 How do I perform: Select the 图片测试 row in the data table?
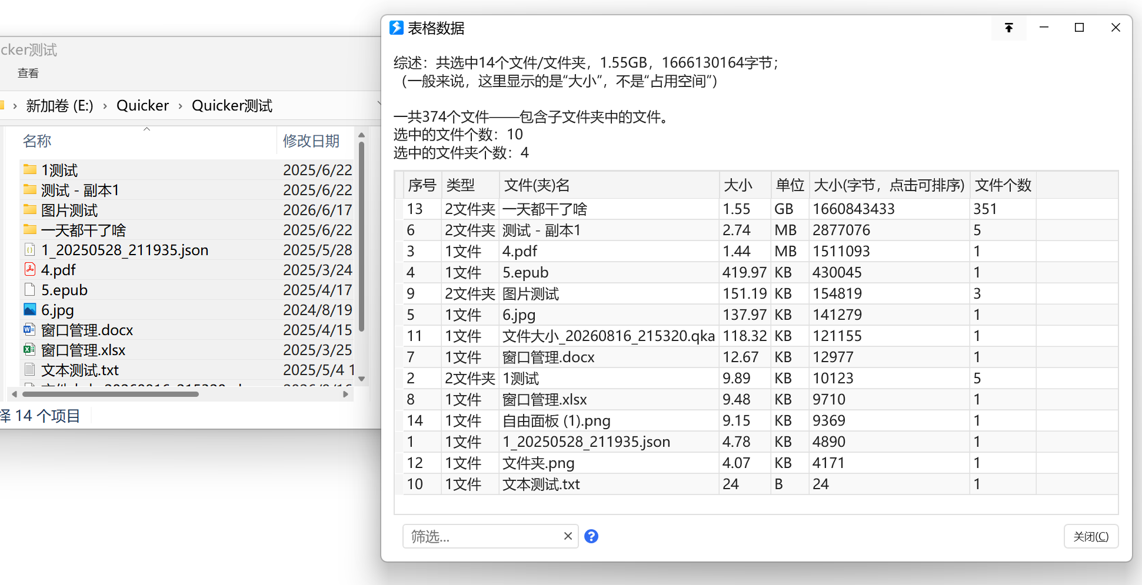point(757,293)
